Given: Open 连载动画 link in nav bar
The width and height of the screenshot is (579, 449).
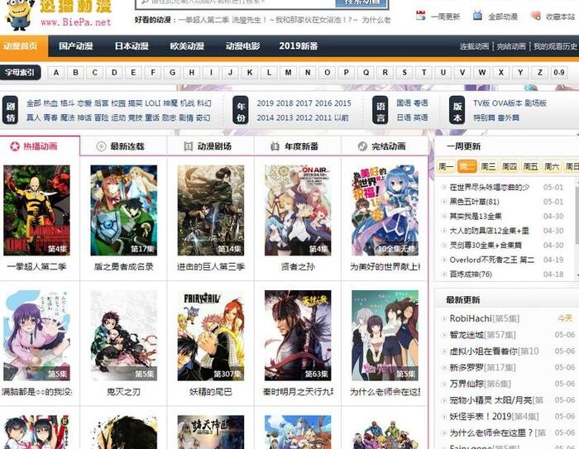Looking at the screenshot, I should 474,46.
